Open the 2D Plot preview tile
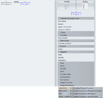 tap(85, 5)
